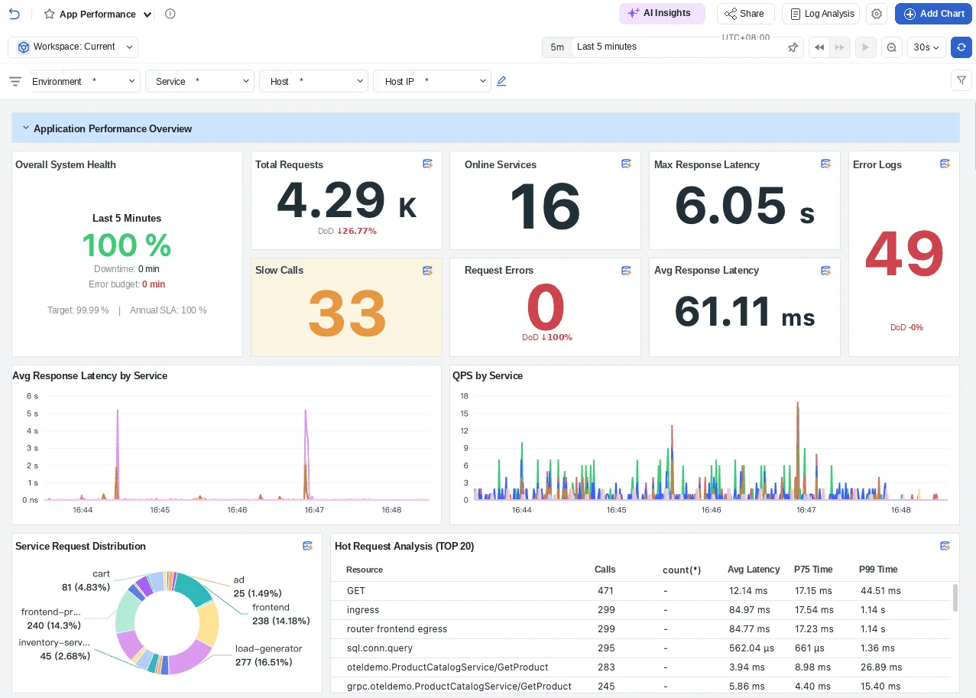Step the time range forward

click(x=839, y=47)
